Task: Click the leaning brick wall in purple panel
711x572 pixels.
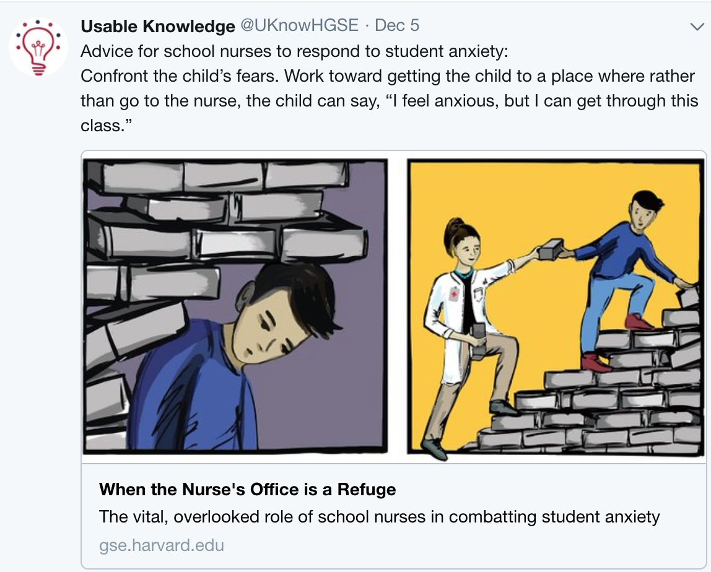Action: click(155, 248)
